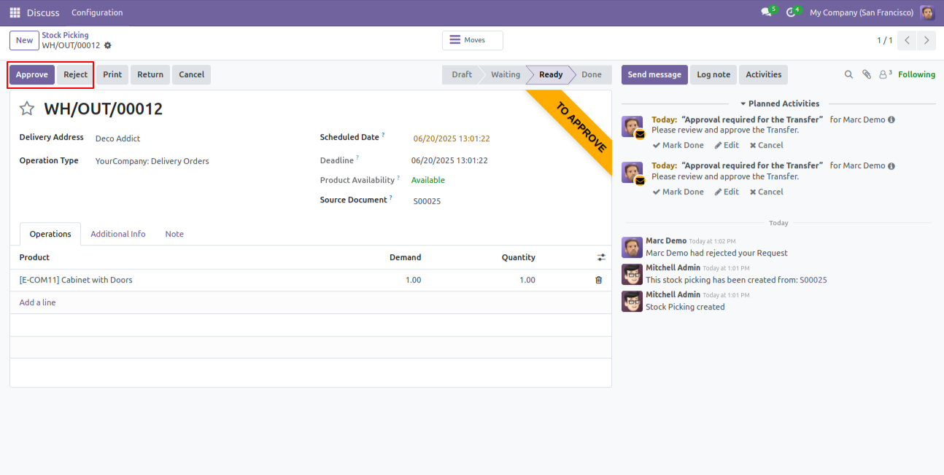Image resolution: width=944 pixels, height=475 pixels.
Task: Open the Configuration menu
Action: click(97, 12)
